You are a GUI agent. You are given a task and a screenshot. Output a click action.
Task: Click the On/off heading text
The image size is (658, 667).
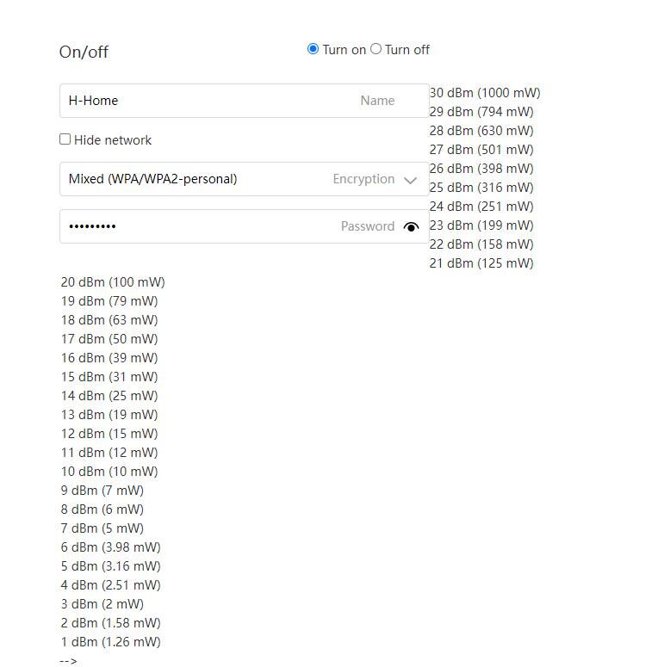(84, 52)
